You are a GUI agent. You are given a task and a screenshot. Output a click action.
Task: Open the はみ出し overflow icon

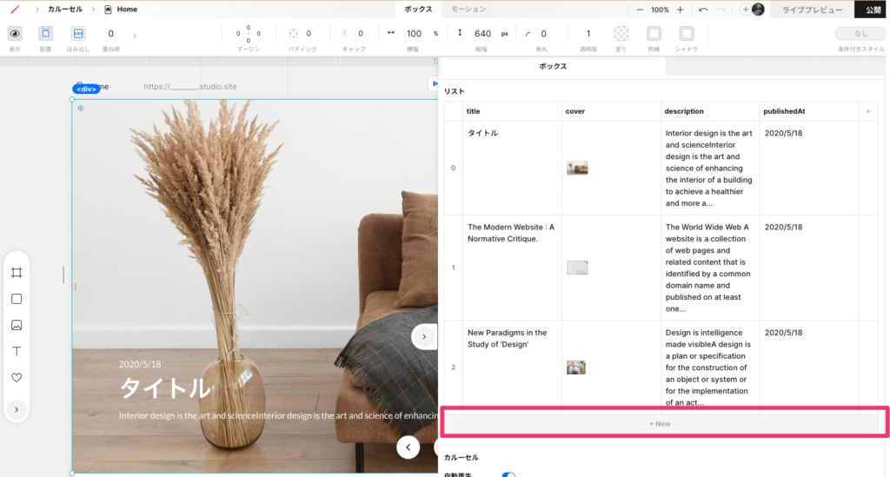[x=78, y=34]
